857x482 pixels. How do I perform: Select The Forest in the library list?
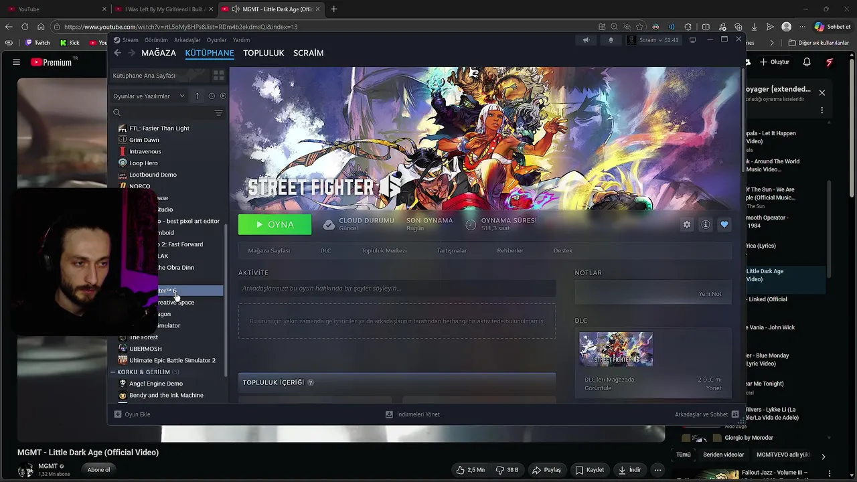click(x=143, y=337)
